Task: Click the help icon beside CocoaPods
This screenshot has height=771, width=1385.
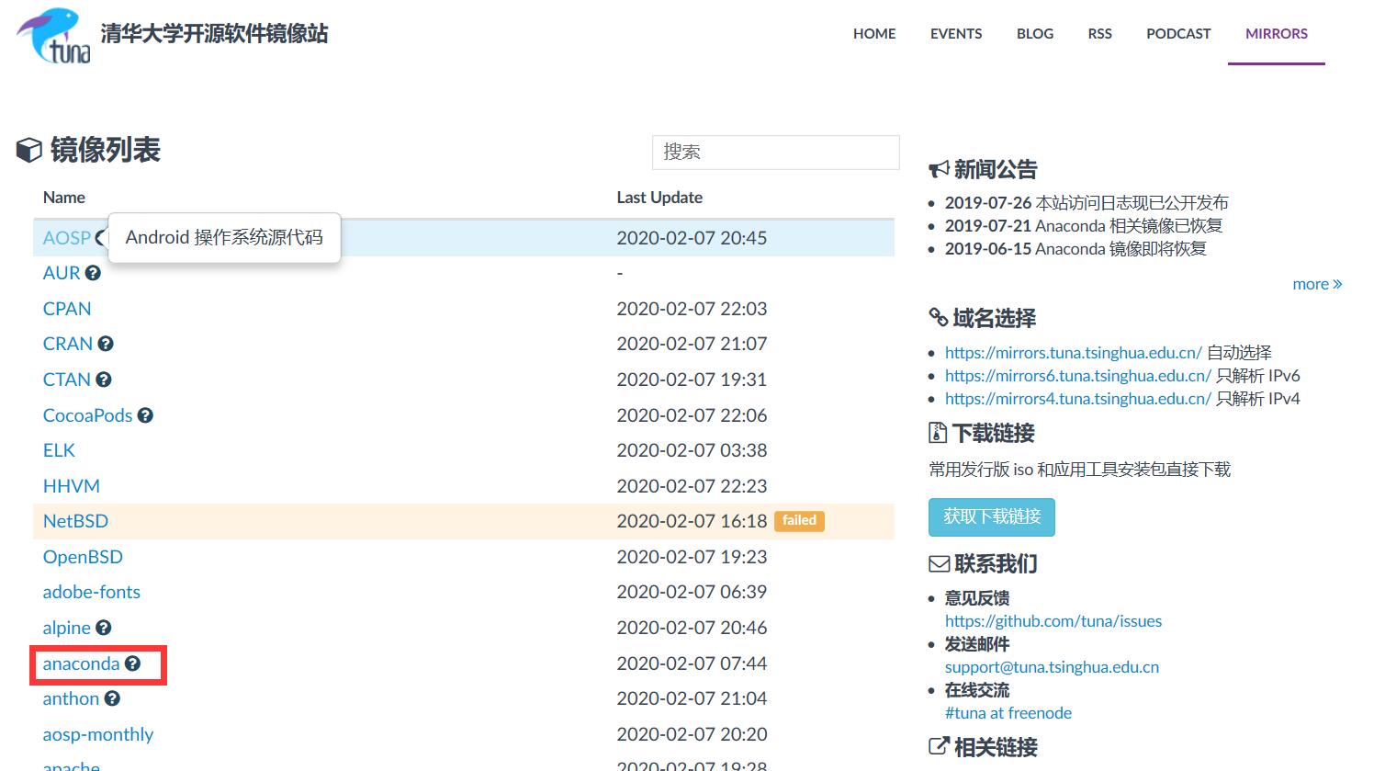Action: tap(145, 415)
